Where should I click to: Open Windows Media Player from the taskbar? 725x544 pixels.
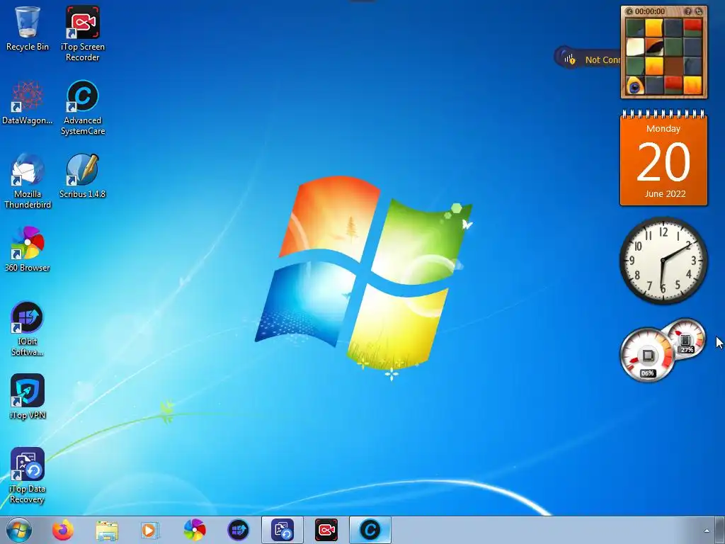point(150,530)
